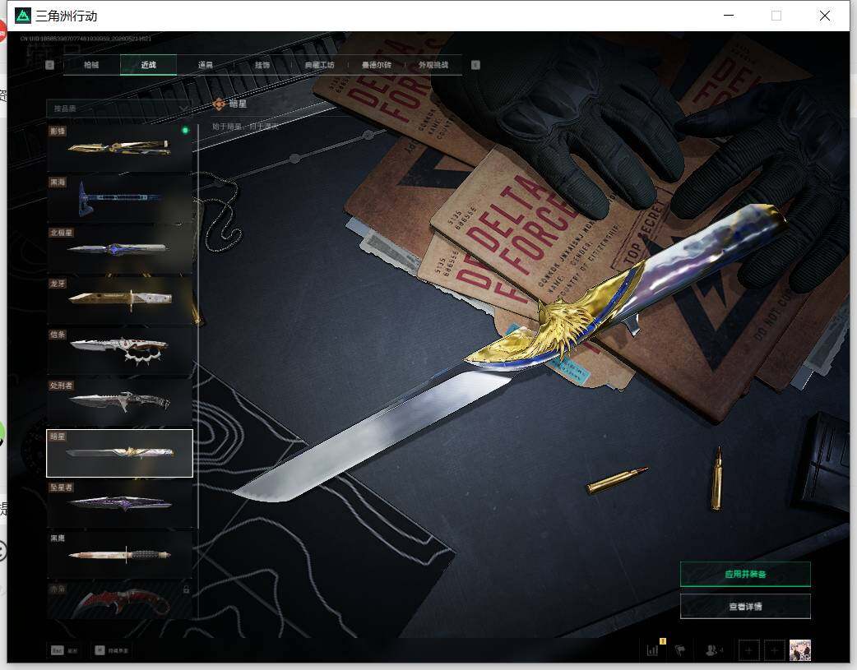Select the 处刑者 knife skin thumbnail
Viewport: 857px width, 670px height.
[x=120, y=402]
